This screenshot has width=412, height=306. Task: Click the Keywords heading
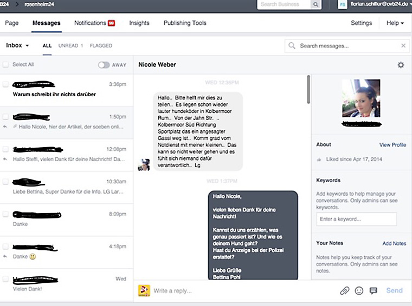[329, 180]
